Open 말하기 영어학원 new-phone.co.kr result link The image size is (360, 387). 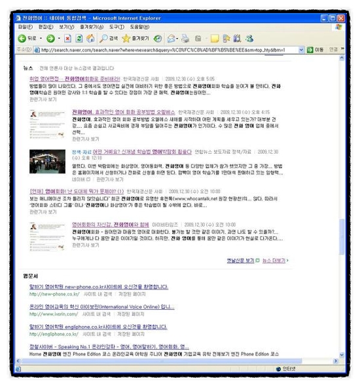[x=99, y=287]
